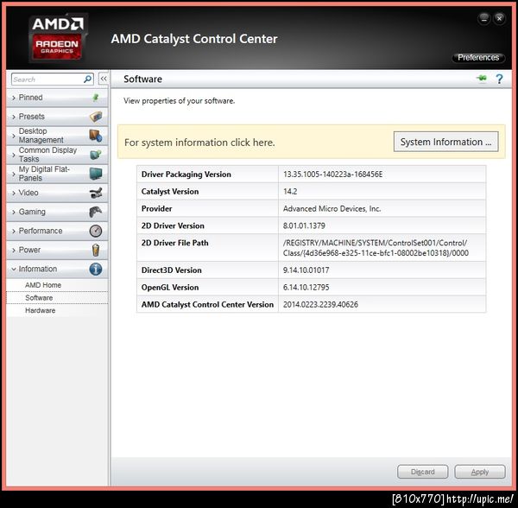Expand the Gaming section arrow

click(x=14, y=213)
